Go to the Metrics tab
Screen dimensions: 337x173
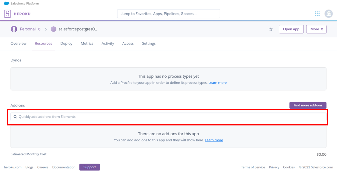(x=87, y=44)
